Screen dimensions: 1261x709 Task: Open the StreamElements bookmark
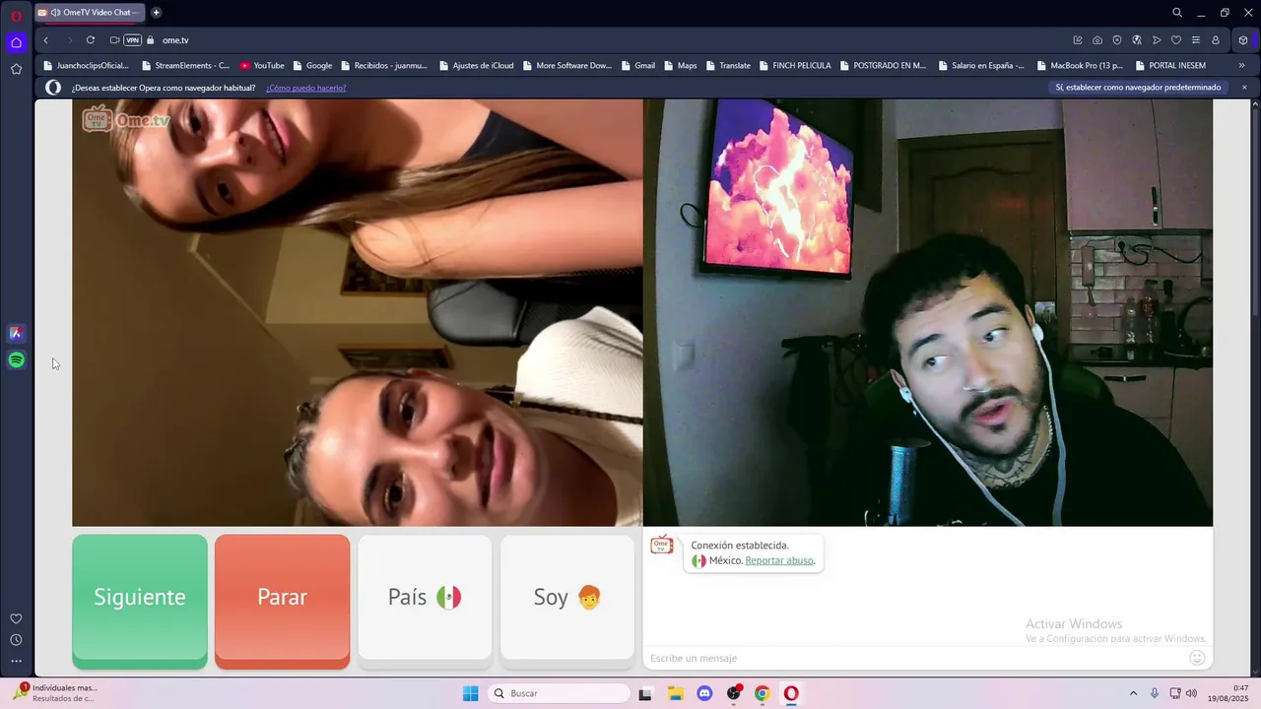(185, 66)
